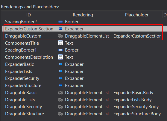Click the Expander icon for ExpanderSecurity
Screen dimensions: 167x121
(60, 78)
